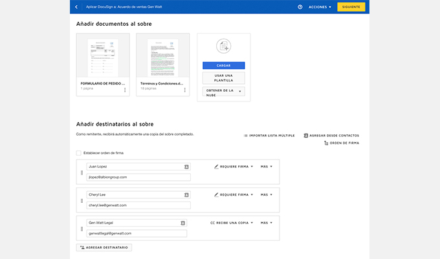
Task: Enable Establecer orden de firma checkbox
Action: [78, 153]
